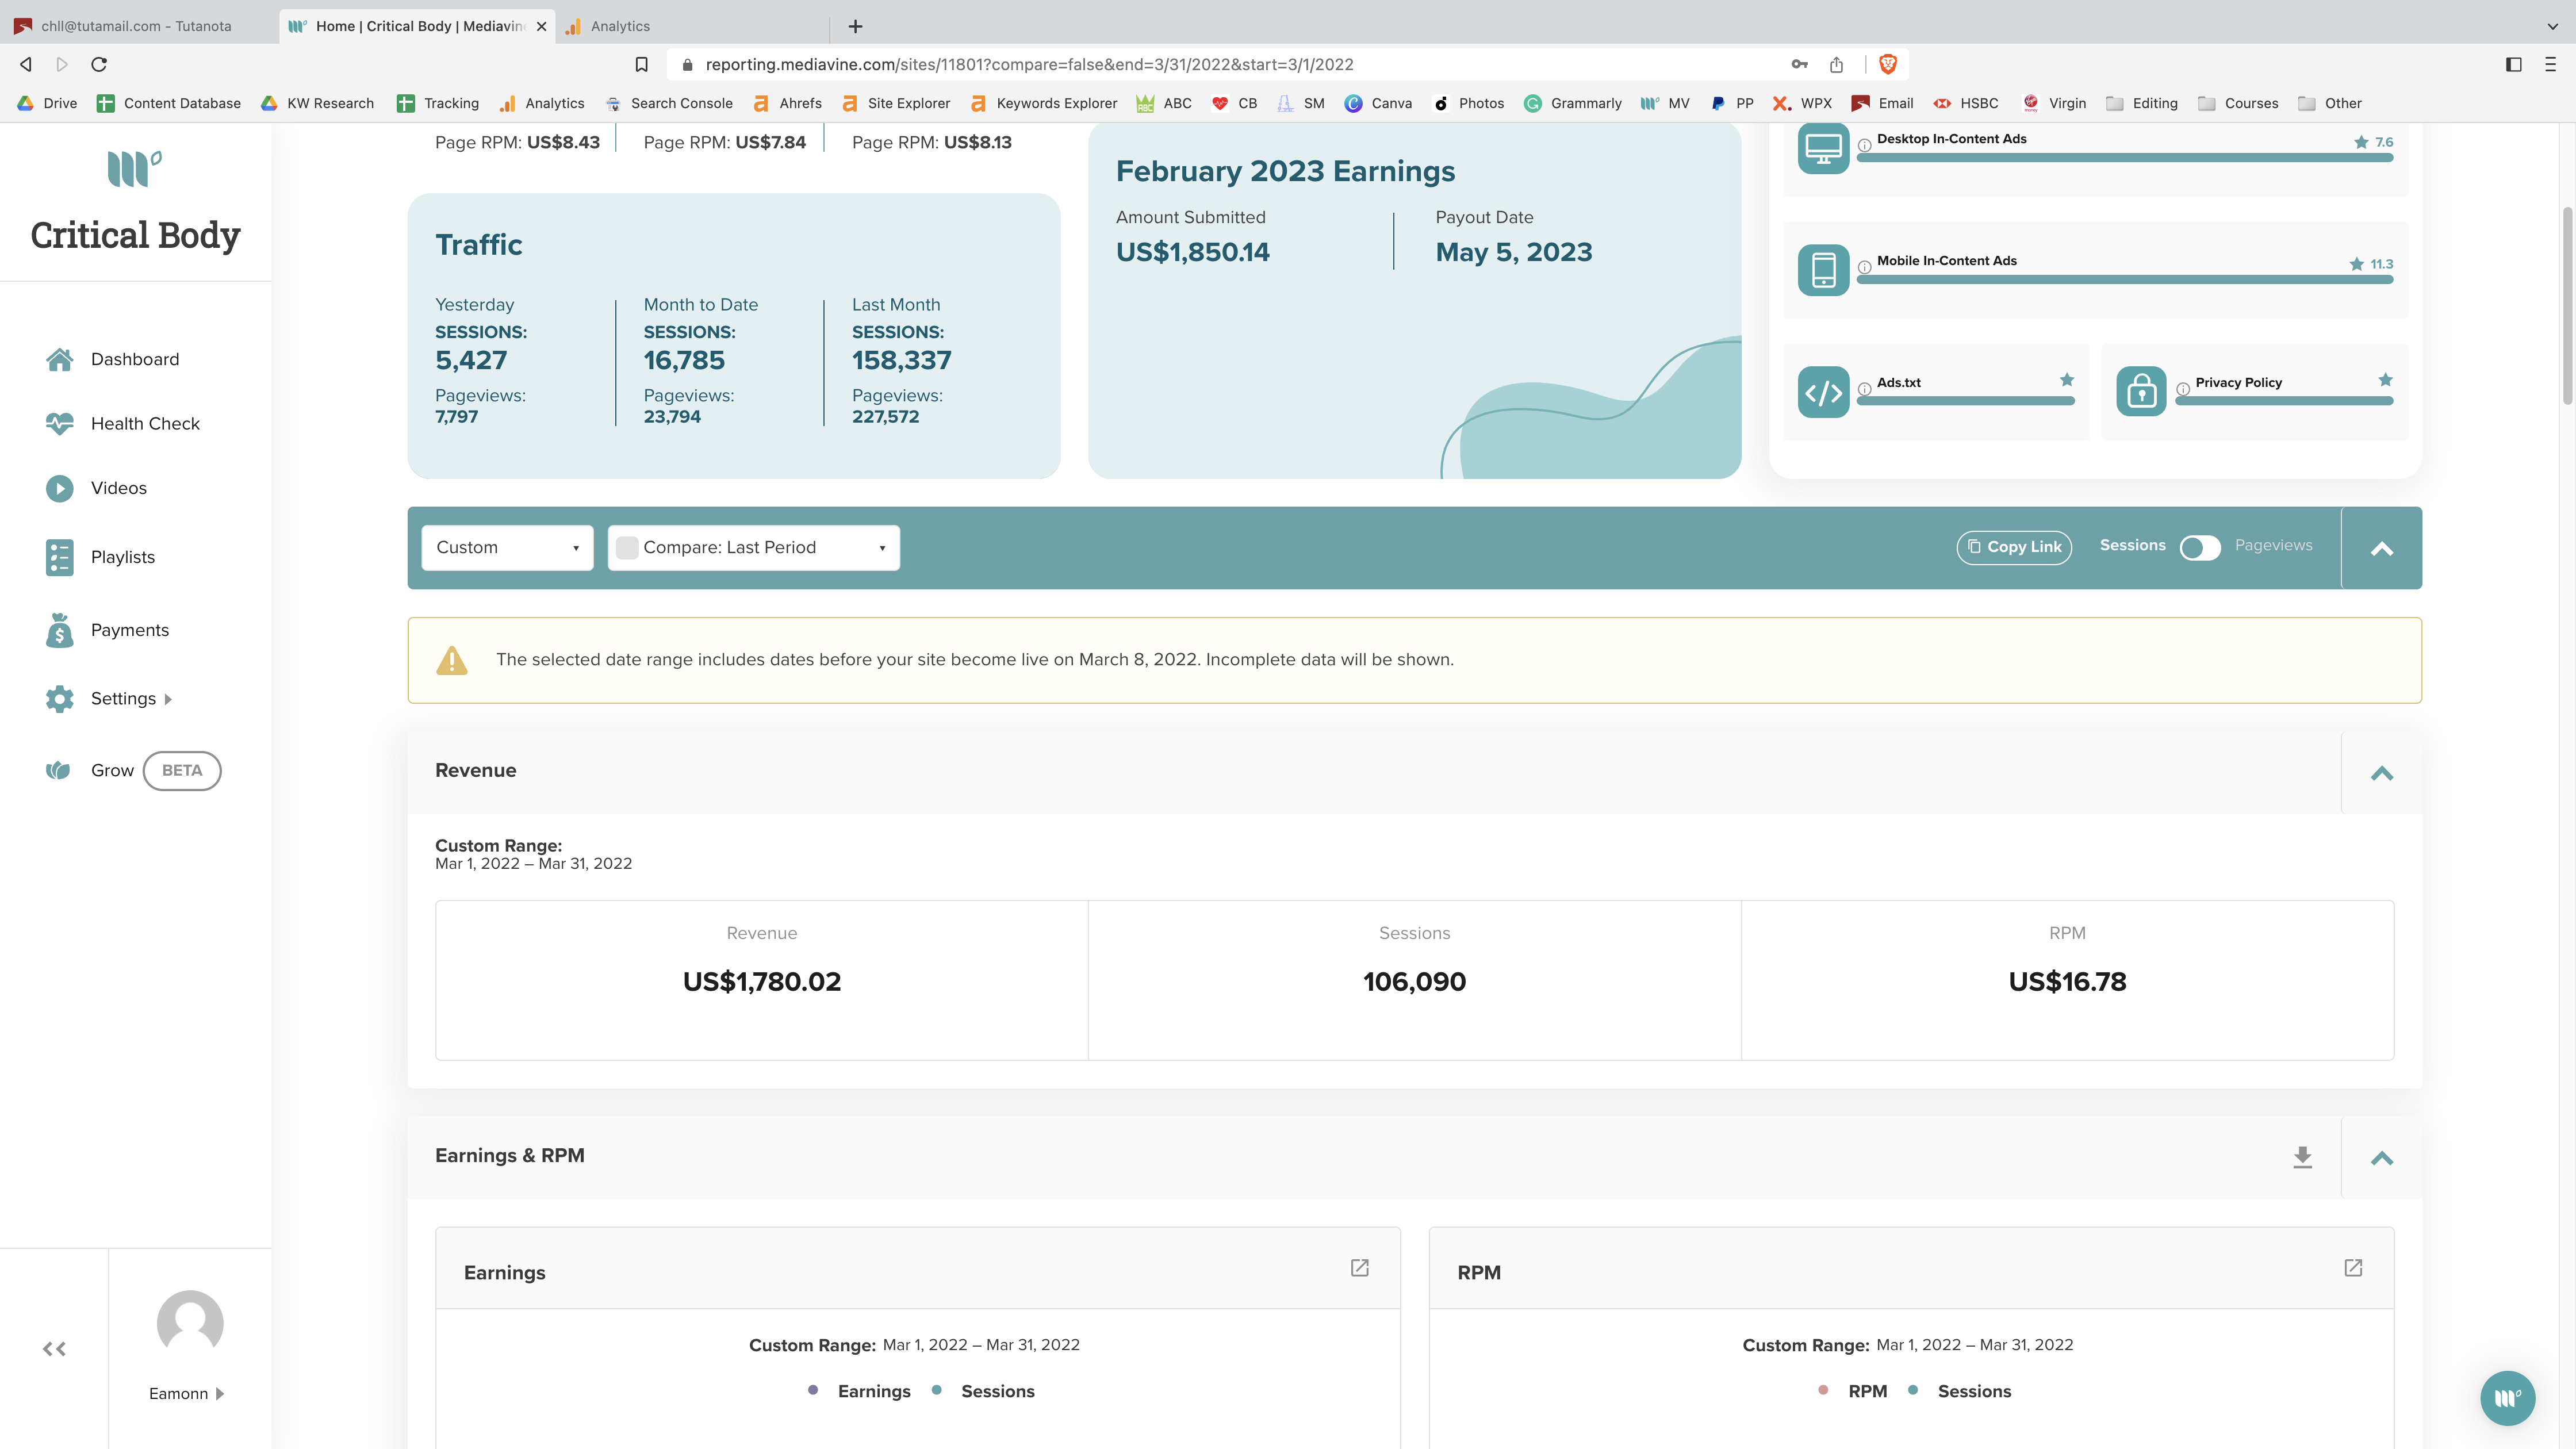Collapse the Earnings & RPM section
Viewport: 2576px width, 1449px height.
(2381, 1158)
